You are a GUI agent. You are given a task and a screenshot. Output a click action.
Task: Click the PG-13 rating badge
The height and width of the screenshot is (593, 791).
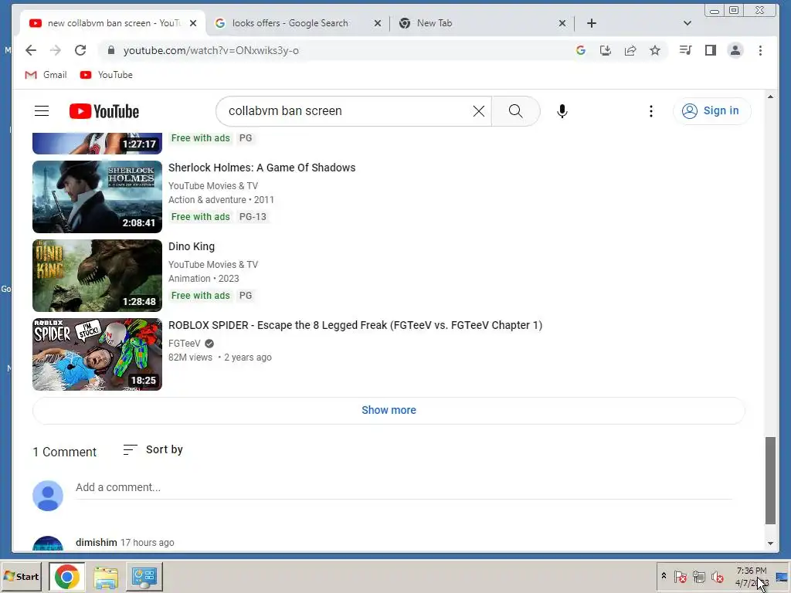click(x=253, y=217)
